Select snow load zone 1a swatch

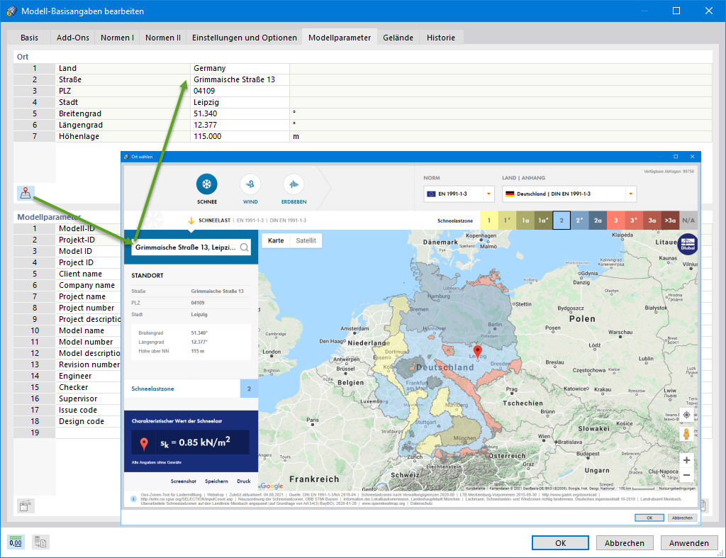(x=525, y=221)
